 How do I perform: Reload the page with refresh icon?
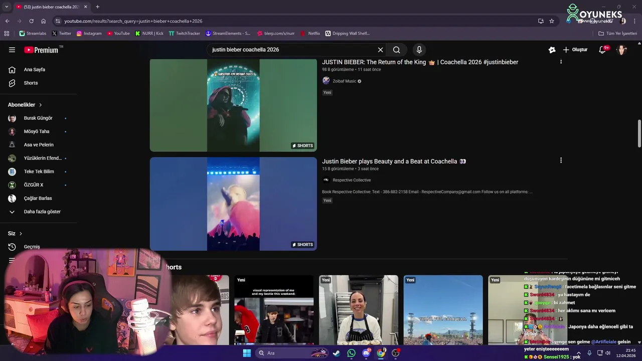[x=31, y=21]
